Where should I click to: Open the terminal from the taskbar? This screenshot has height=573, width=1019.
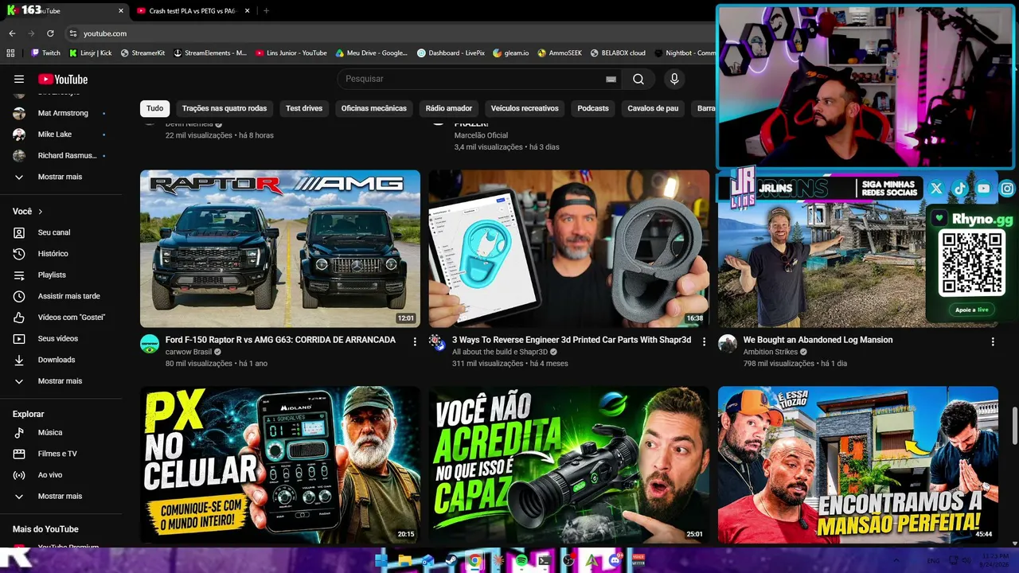(x=545, y=560)
